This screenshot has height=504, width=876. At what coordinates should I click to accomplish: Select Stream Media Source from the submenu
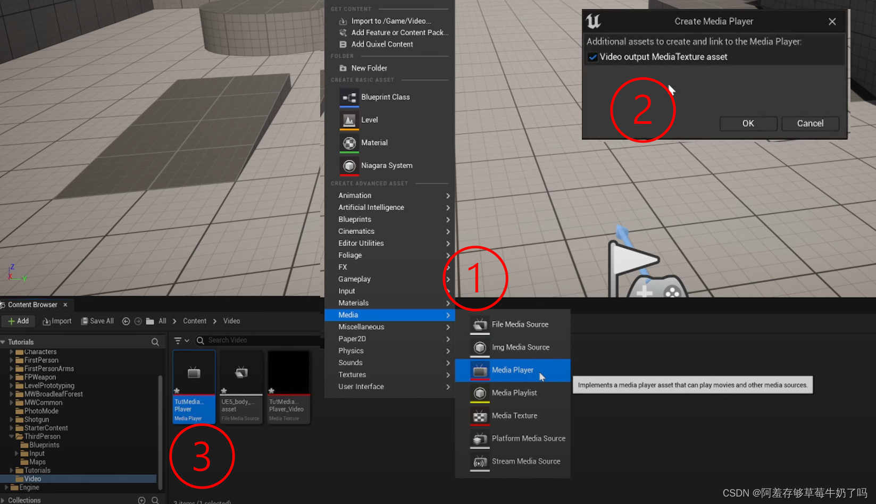525,461
